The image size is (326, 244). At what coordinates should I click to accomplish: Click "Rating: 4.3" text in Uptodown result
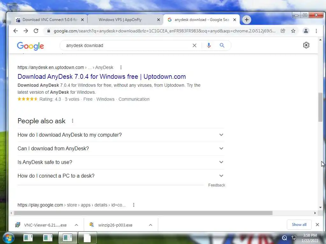pyautogui.click(x=50, y=99)
